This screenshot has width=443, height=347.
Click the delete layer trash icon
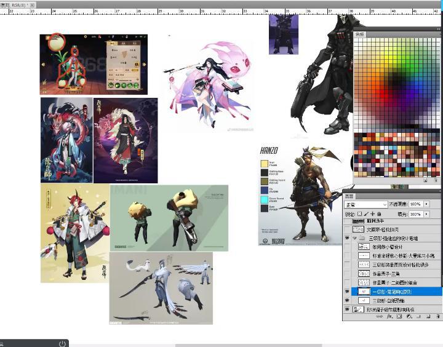click(x=437, y=317)
